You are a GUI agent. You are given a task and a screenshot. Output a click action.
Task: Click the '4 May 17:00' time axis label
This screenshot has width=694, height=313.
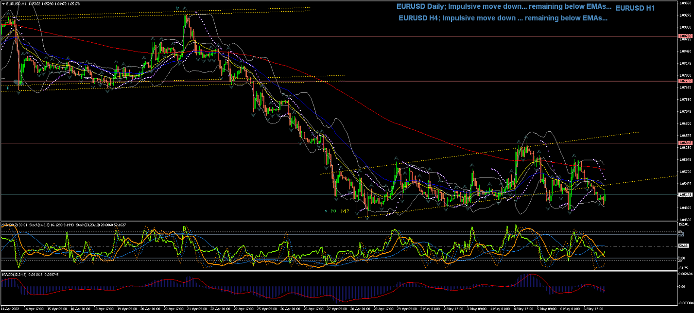coord(524,309)
